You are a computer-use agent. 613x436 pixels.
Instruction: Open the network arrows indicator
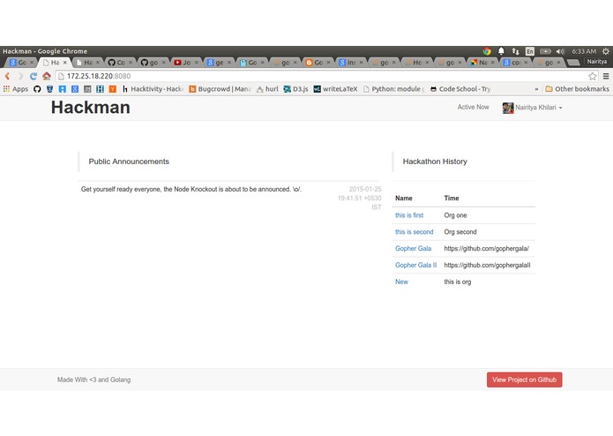(x=515, y=51)
